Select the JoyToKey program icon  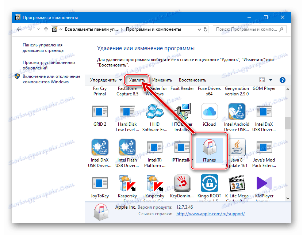point(100,183)
